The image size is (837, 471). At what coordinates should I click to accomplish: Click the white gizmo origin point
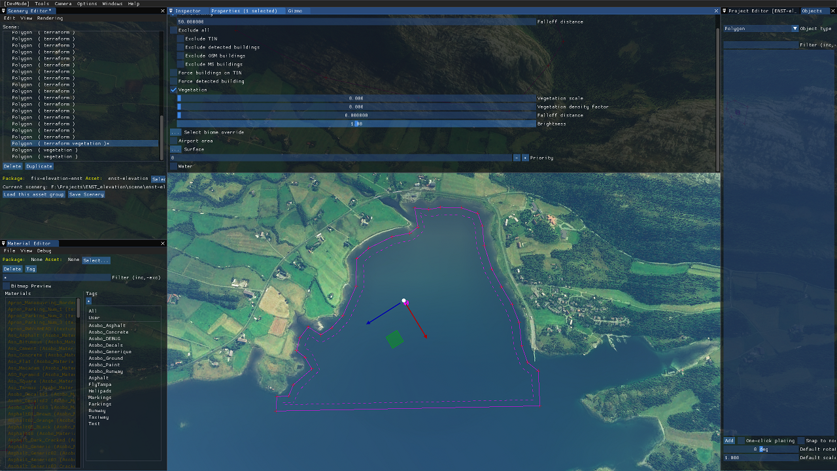coord(404,301)
